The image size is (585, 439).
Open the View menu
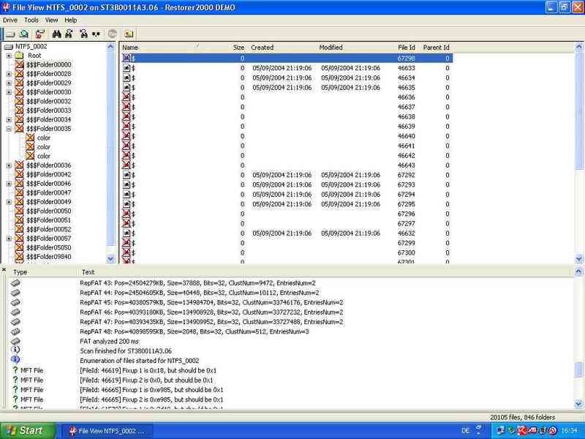(x=51, y=20)
